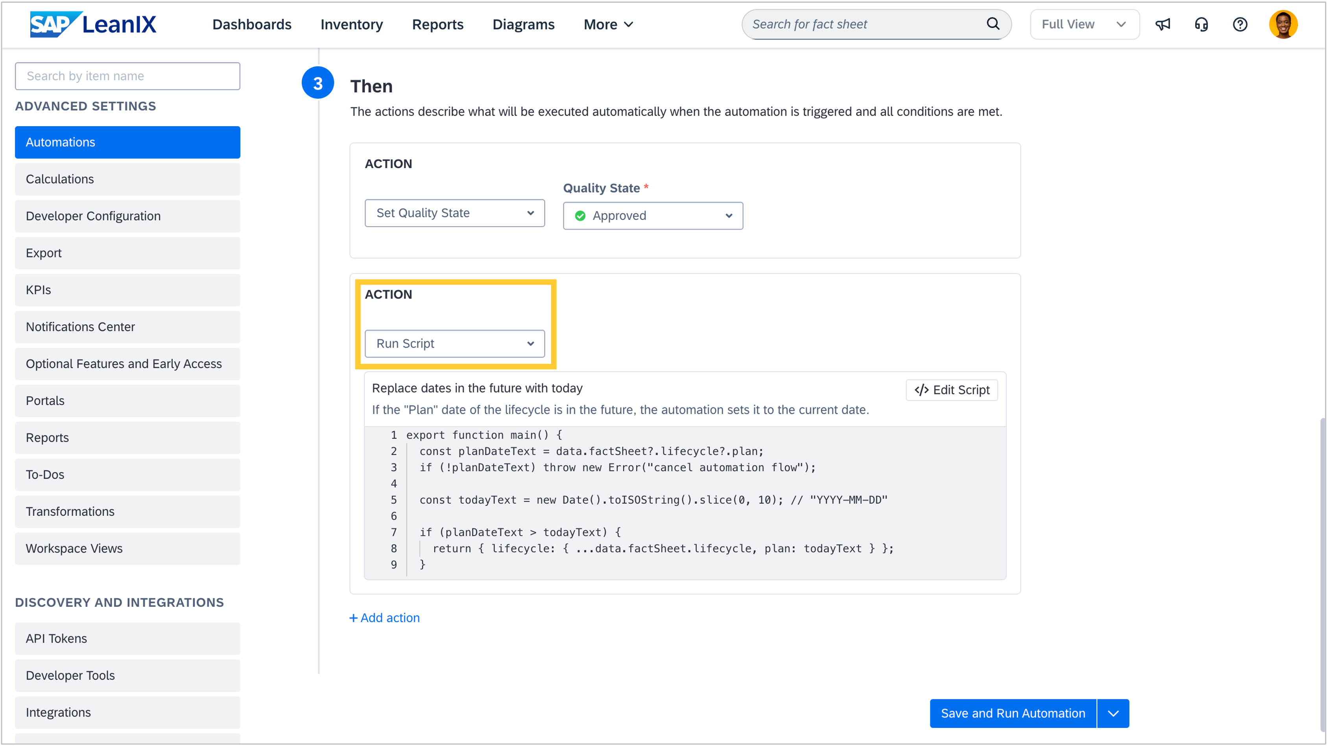Expand the More menu
Image resolution: width=1327 pixels, height=746 pixels.
coord(608,24)
